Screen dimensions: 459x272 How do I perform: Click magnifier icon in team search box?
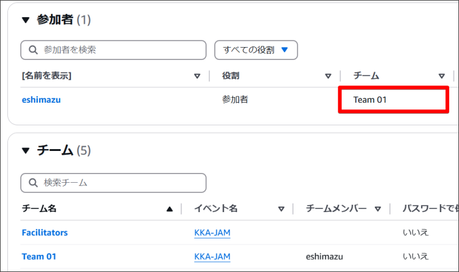pos(32,183)
